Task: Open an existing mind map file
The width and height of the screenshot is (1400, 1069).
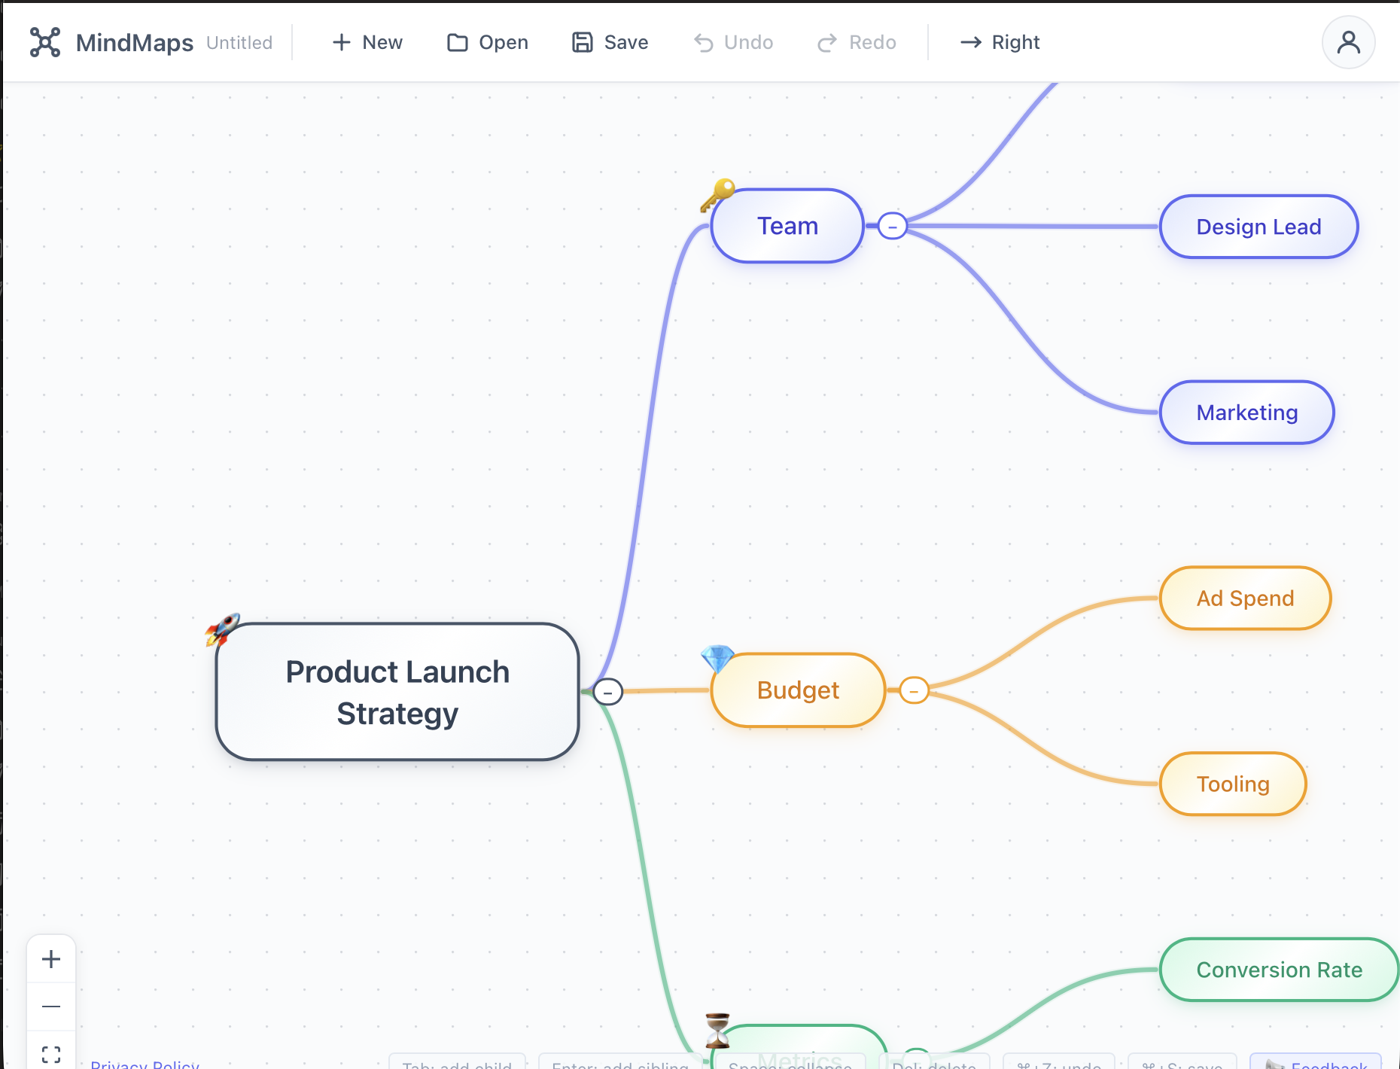Action: [x=488, y=42]
